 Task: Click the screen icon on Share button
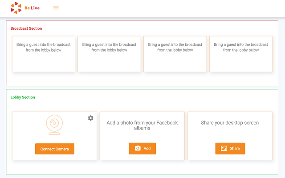(x=224, y=148)
